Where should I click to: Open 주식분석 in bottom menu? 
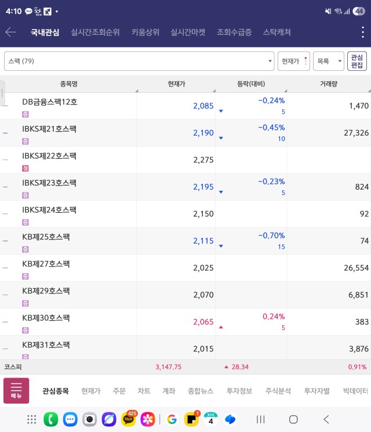click(278, 391)
